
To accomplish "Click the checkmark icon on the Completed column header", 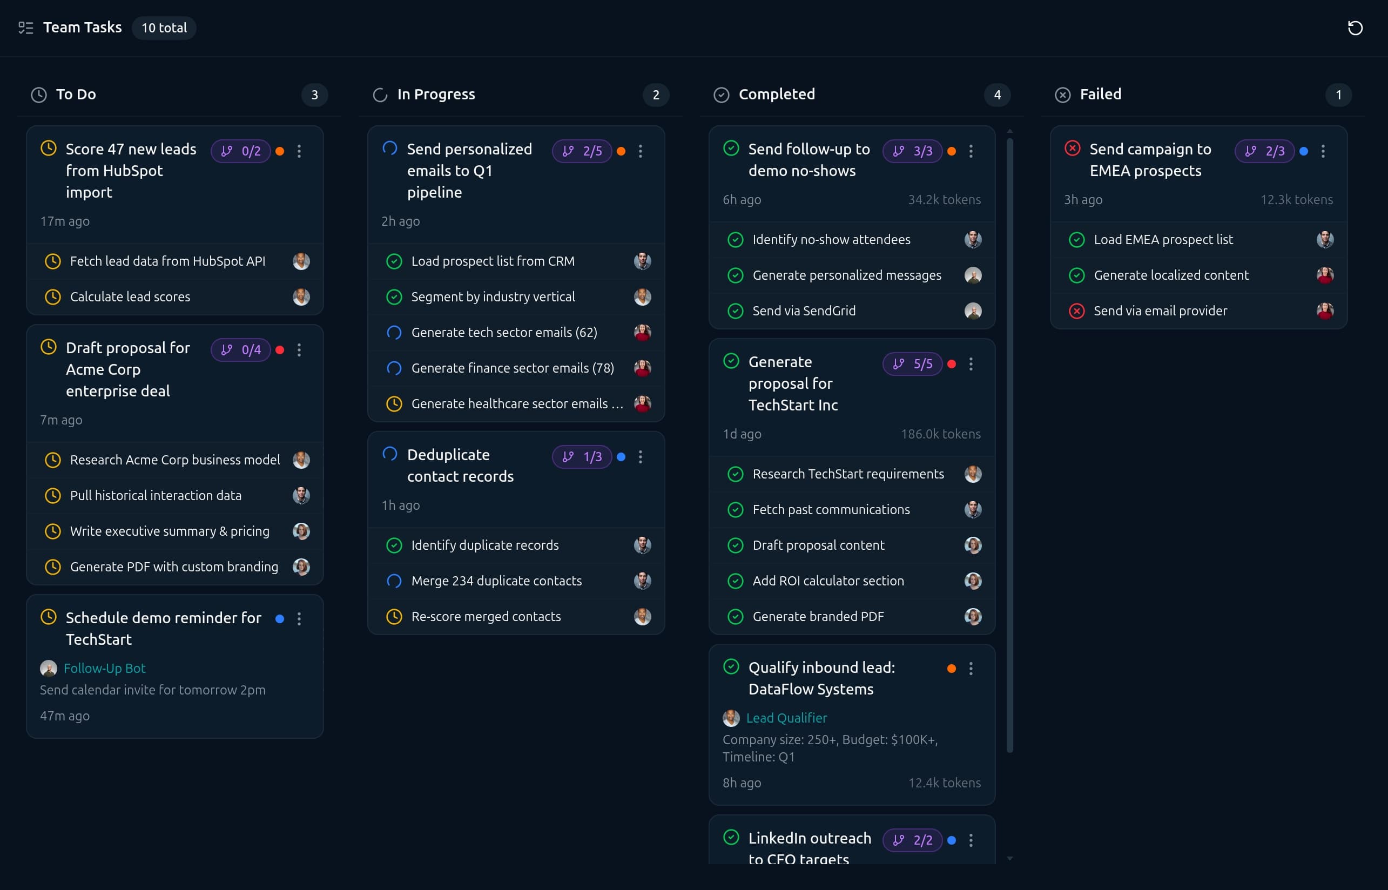I will pos(720,94).
